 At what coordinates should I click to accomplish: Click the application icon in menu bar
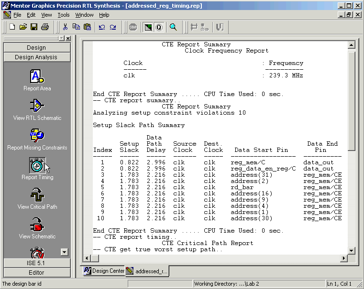click(7, 15)
